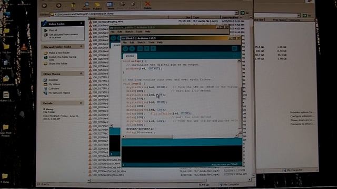Click the Desktop link under Other Places
This screenshot has width=337, height=189.
tap(53, 80)
